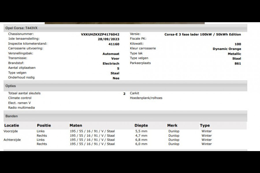The height and width of the screenshot is (173, 260).
Task: Select the 5,5 mm tire depth value
Action: (x=141, y=131)
